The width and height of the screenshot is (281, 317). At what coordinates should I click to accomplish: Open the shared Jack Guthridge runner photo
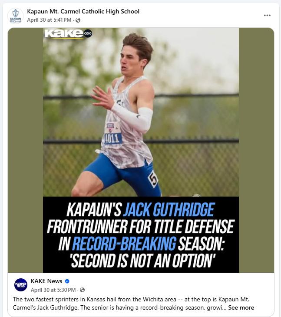141,112
